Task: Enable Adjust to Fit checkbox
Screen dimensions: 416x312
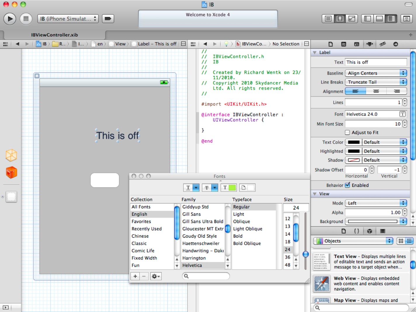Action: (x=347, y=133)
